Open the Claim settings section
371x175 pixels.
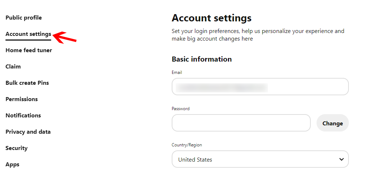coord(13,67)
